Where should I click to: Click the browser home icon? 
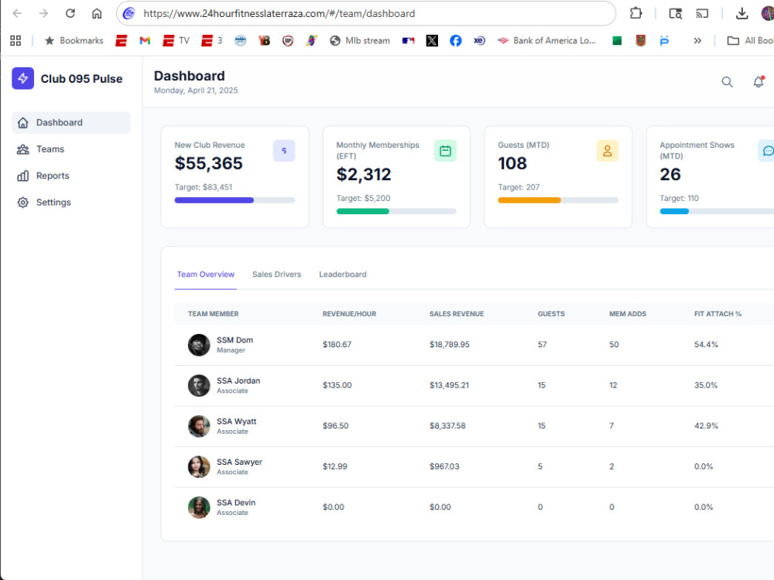click(x=97, y=13)
